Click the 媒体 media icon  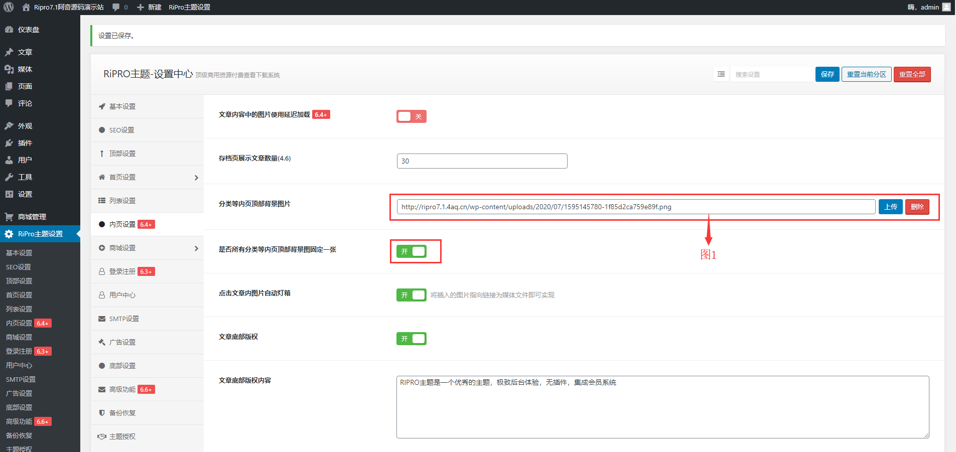(x=9, y=69)
